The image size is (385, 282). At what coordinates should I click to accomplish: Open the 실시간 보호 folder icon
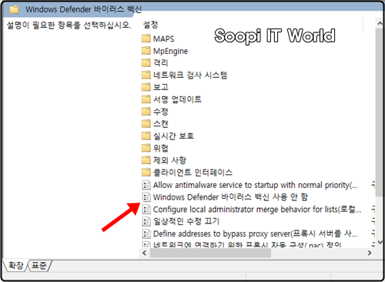(146, 136)
